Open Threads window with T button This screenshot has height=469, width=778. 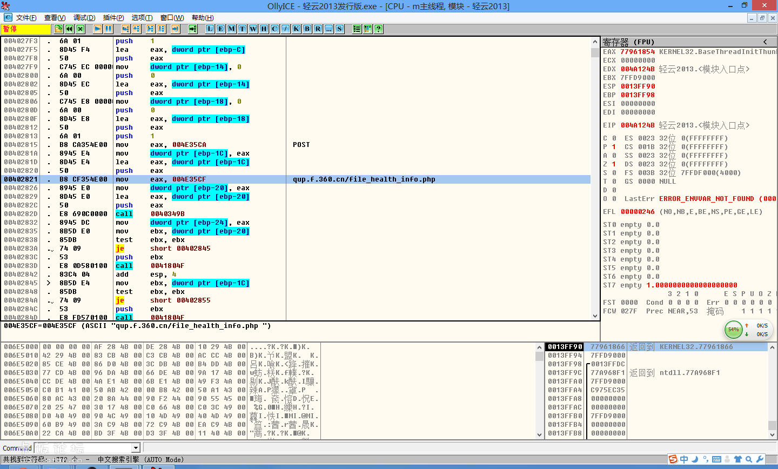click(242, 29)
